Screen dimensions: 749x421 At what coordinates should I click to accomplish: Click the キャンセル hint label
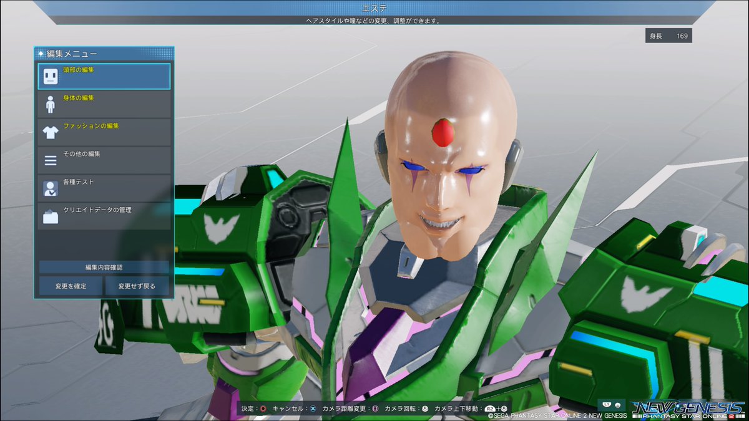point(289,409)
